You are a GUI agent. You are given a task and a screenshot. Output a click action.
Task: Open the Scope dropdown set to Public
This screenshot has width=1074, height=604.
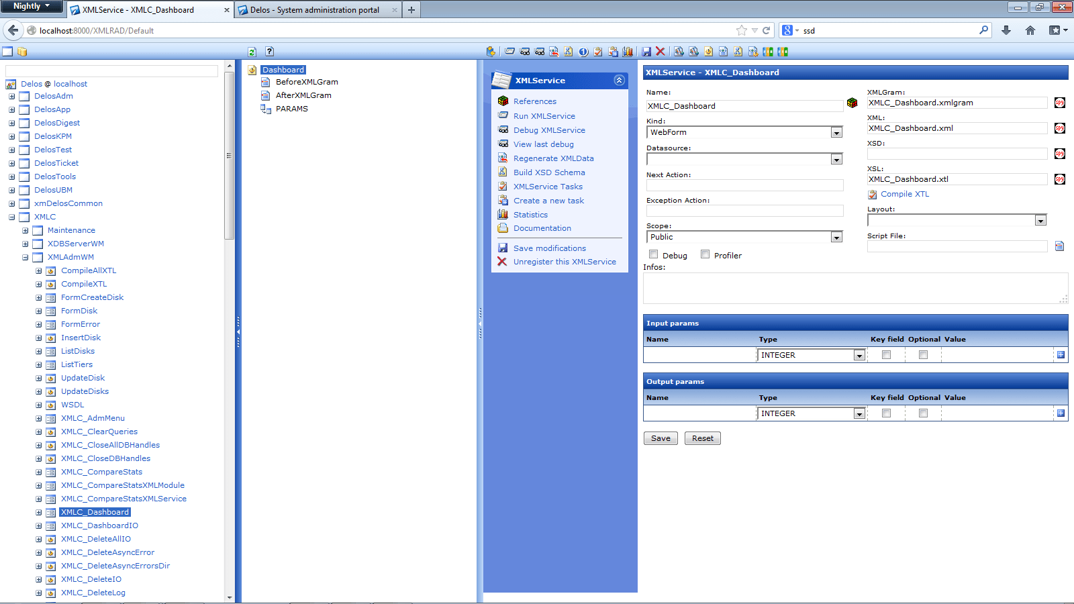(836, 237)
